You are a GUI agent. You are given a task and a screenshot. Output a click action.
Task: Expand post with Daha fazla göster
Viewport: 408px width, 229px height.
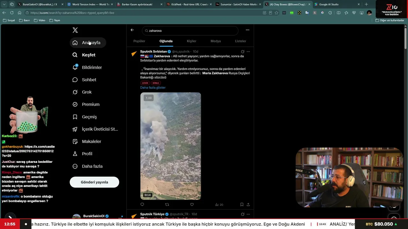[153, 88]
